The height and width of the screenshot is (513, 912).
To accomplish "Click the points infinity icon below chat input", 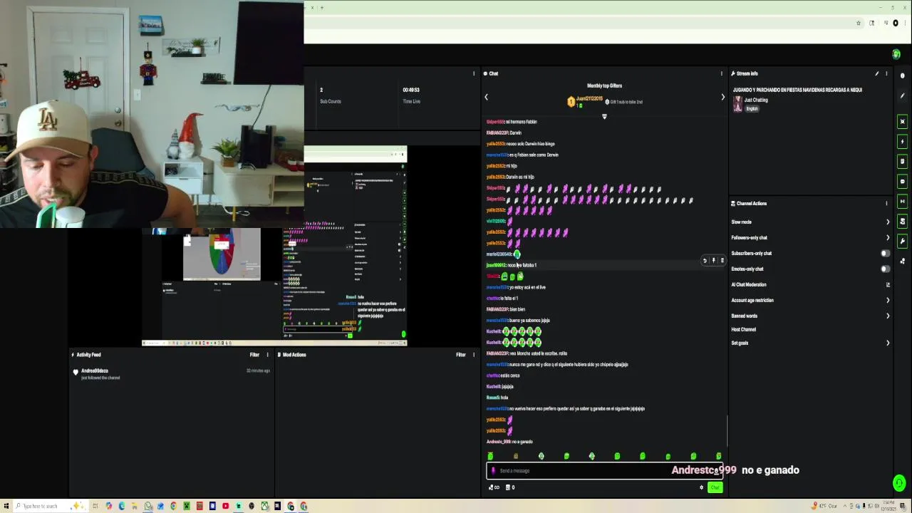I will [x=493, y=487].
